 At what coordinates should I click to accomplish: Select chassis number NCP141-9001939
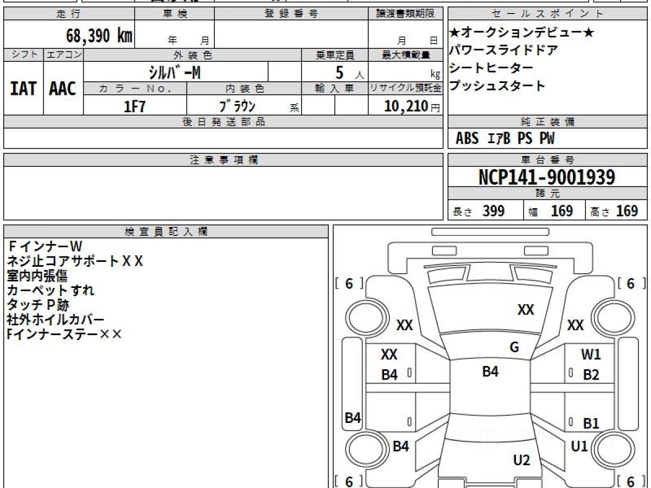[x=547, y=177]
